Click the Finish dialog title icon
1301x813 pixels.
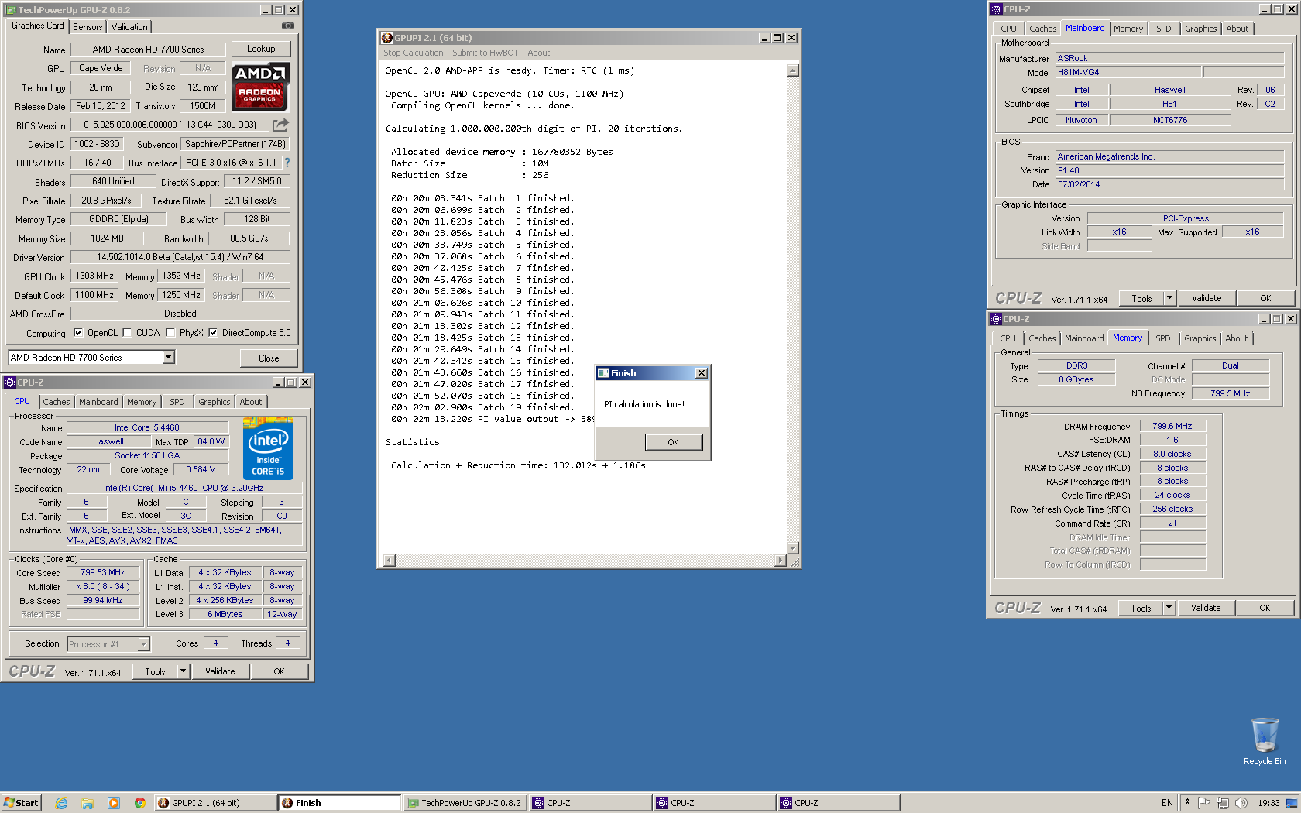coord(603,373)
